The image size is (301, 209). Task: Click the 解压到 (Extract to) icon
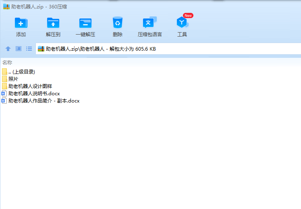coord(53,23)
